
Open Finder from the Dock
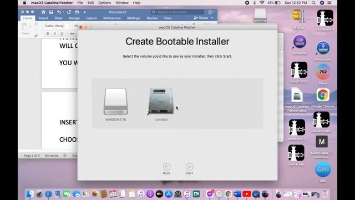[30, 194]
